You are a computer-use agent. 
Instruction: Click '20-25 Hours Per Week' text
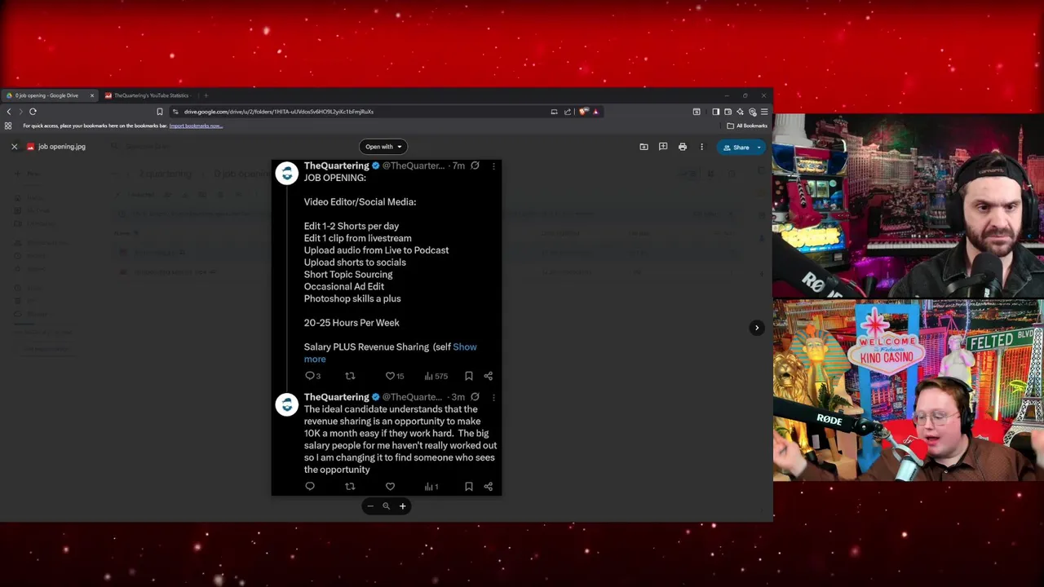[352, 323]
